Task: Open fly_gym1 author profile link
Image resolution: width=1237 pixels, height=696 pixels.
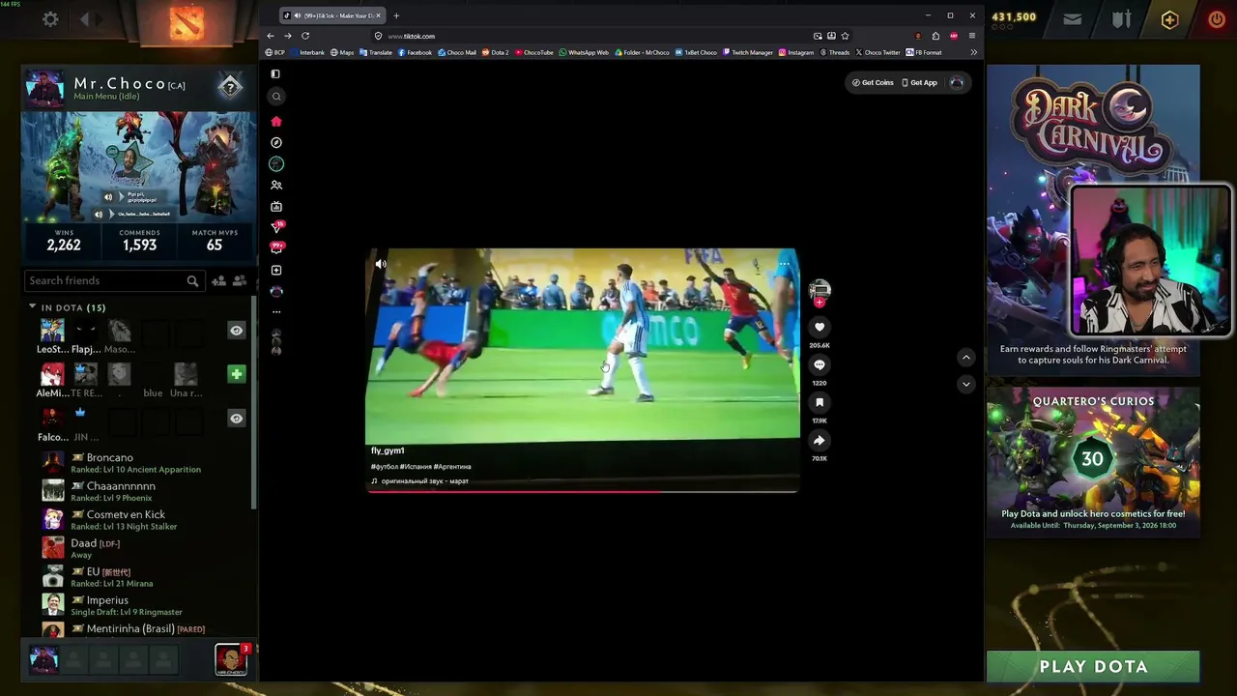Action: pyautogui.click(x=388, y=450)
